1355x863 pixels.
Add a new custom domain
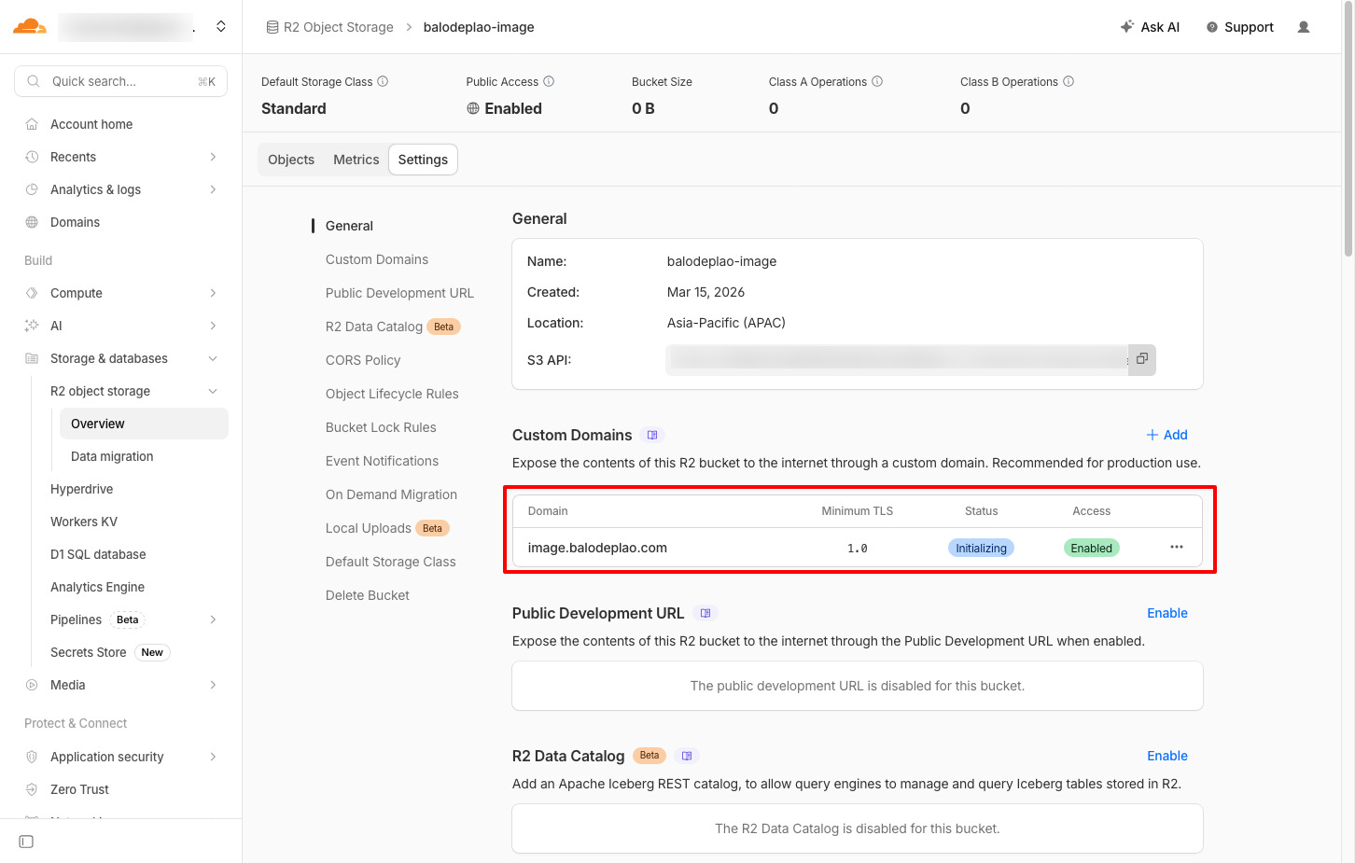(x=1166, y=436)
